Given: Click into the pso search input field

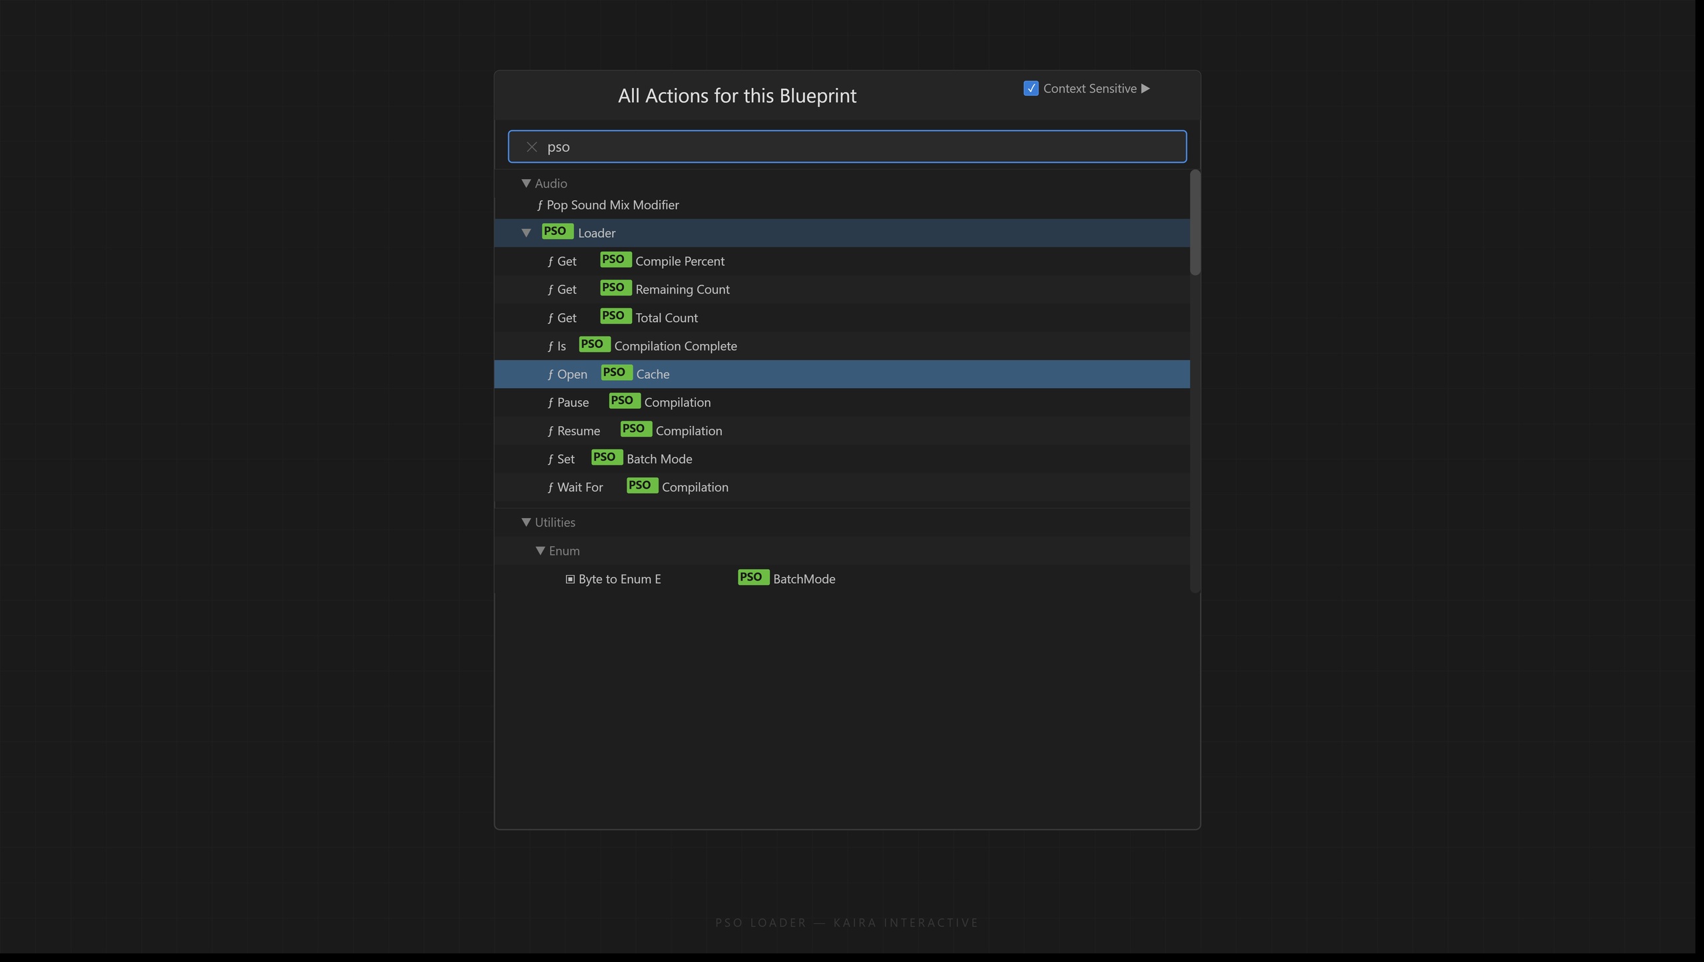Looking at the screenshot, I should 847,146.
